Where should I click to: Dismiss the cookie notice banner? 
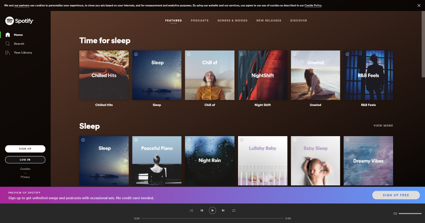click(x=419, y=5)
